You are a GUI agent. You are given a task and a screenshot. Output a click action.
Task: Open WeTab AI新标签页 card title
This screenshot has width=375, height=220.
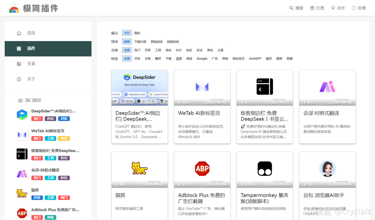(199, 113)
